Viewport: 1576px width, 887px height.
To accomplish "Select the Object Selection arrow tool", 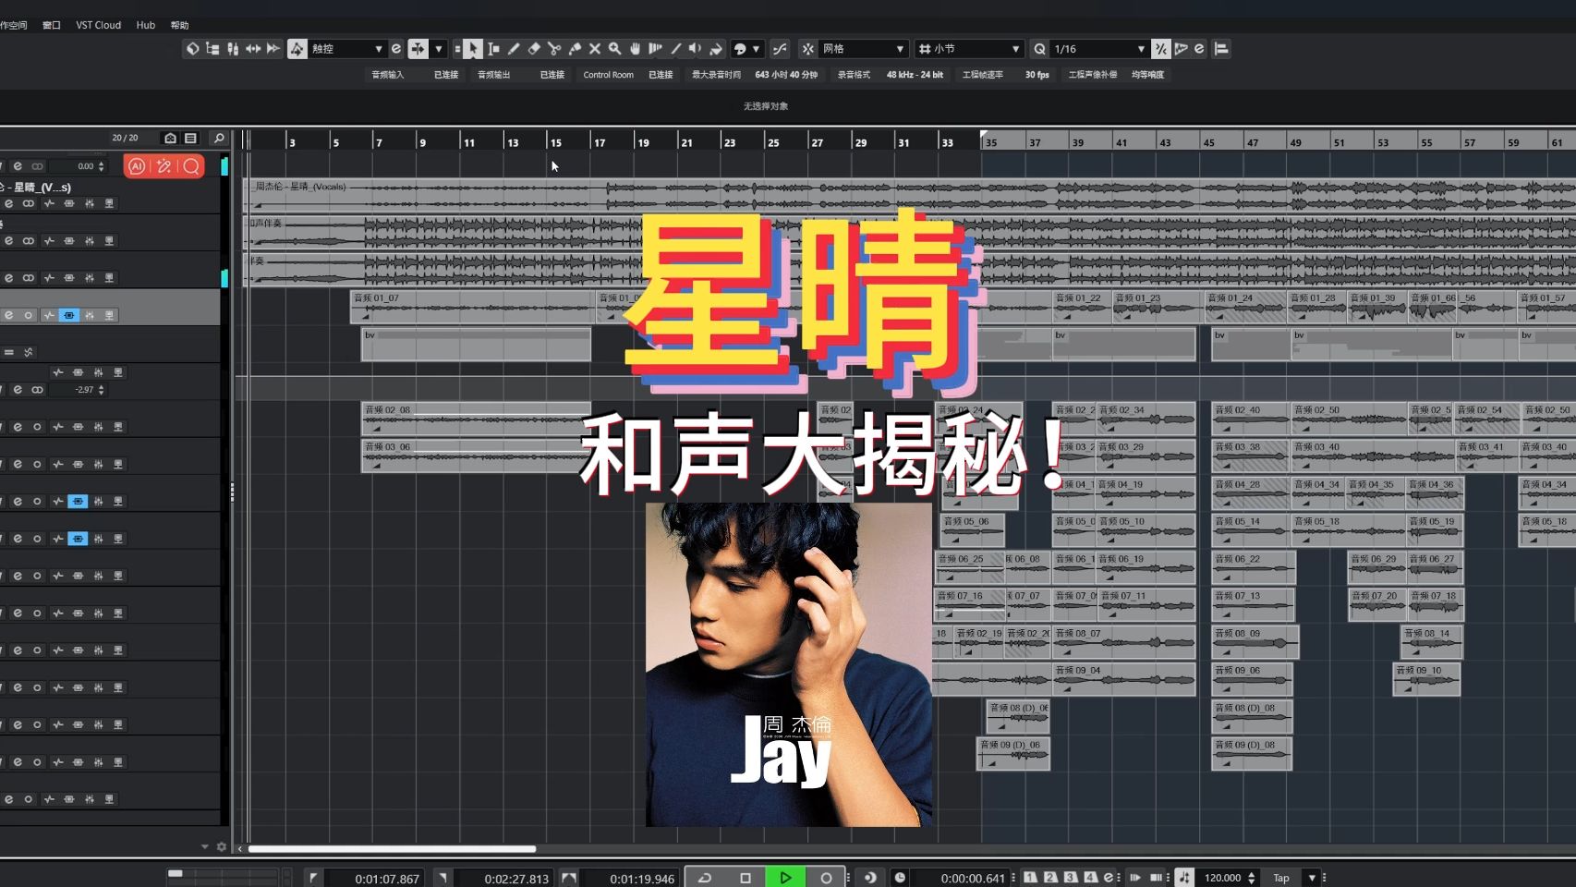I will click(472, 49).
